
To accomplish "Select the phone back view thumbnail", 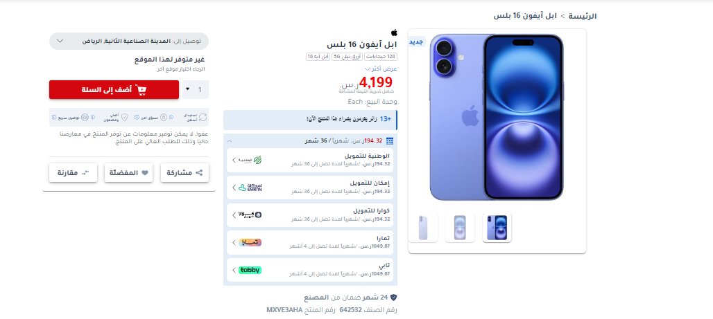I will 423,228.
